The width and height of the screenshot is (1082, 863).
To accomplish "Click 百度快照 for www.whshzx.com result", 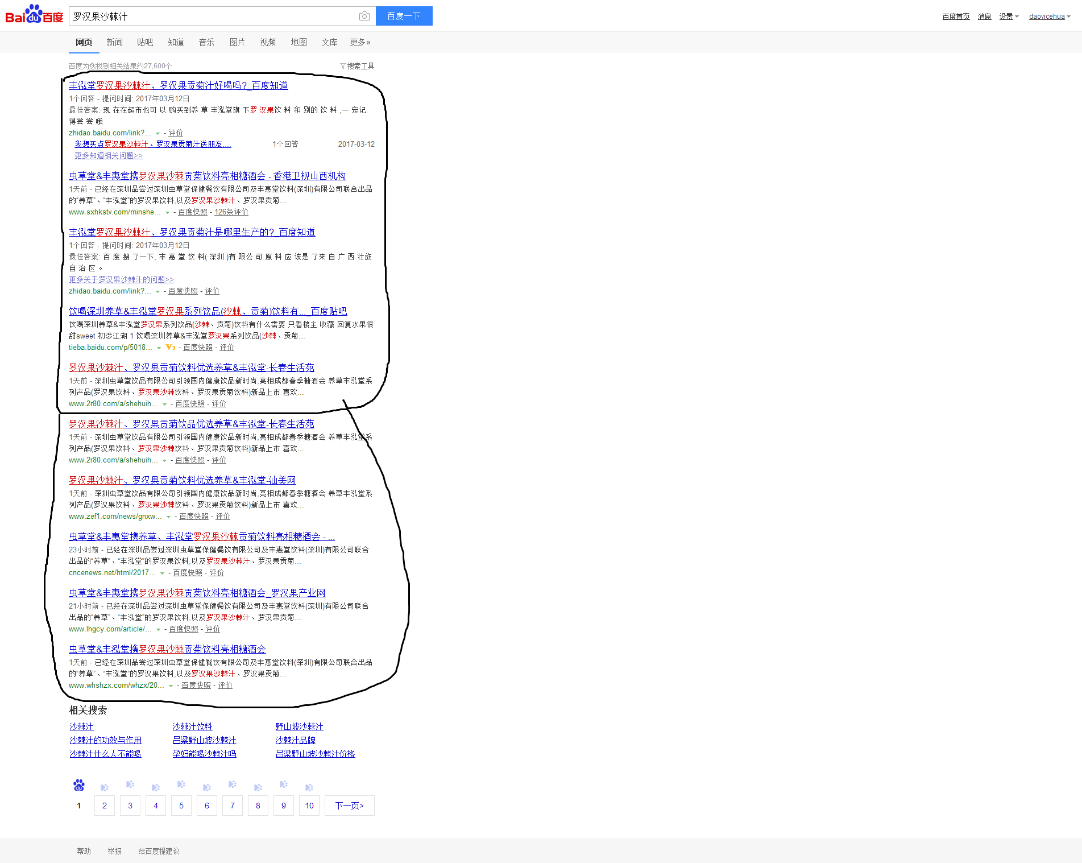I will tap(196, 686).
